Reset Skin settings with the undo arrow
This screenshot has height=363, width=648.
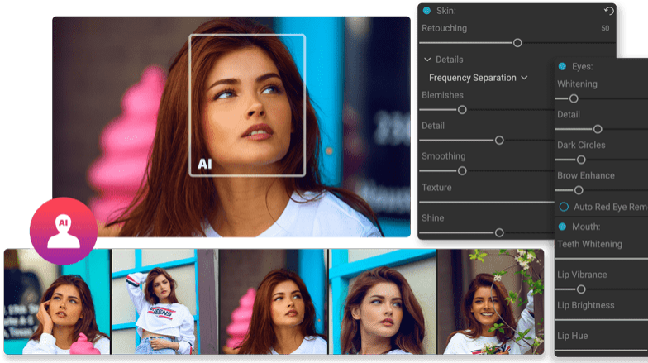coord(609,11)
